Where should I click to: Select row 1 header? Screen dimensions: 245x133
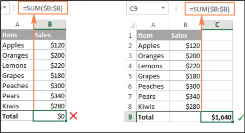tap(130, 36)
